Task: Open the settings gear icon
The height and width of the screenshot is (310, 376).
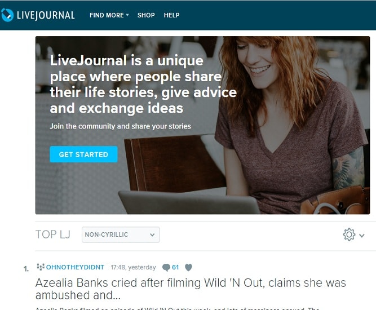Action: pos(349,234)
